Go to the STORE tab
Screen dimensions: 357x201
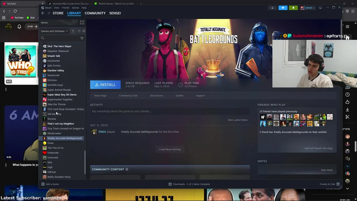(58, 13)
